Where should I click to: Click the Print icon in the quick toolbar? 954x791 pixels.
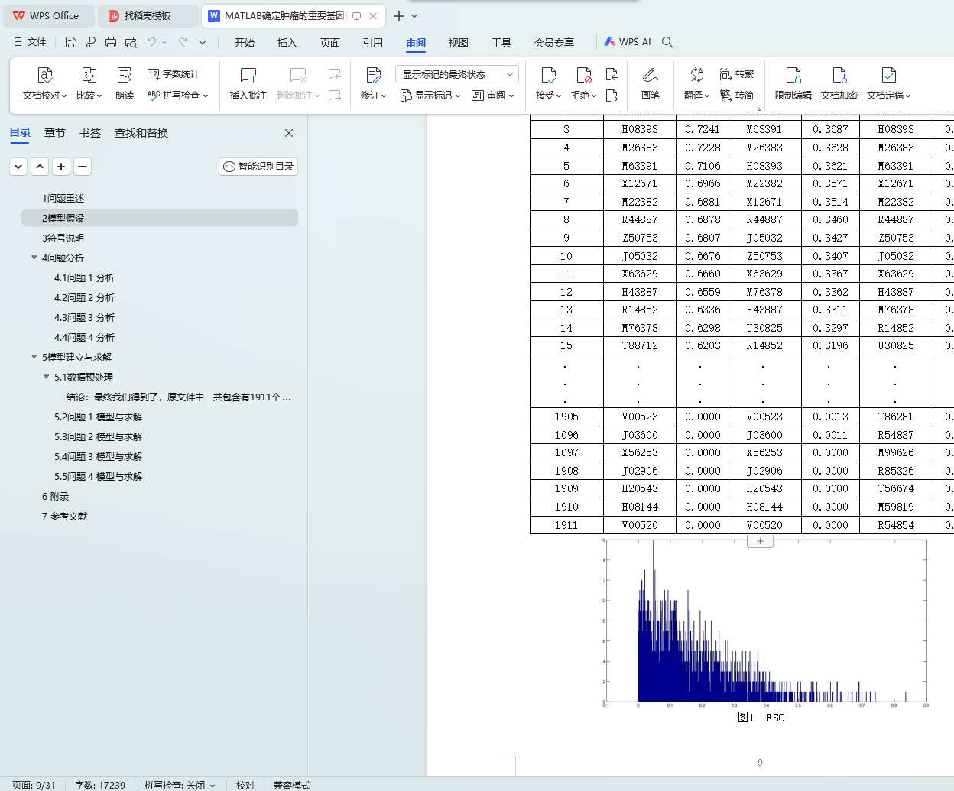click(x=111, y=42)
